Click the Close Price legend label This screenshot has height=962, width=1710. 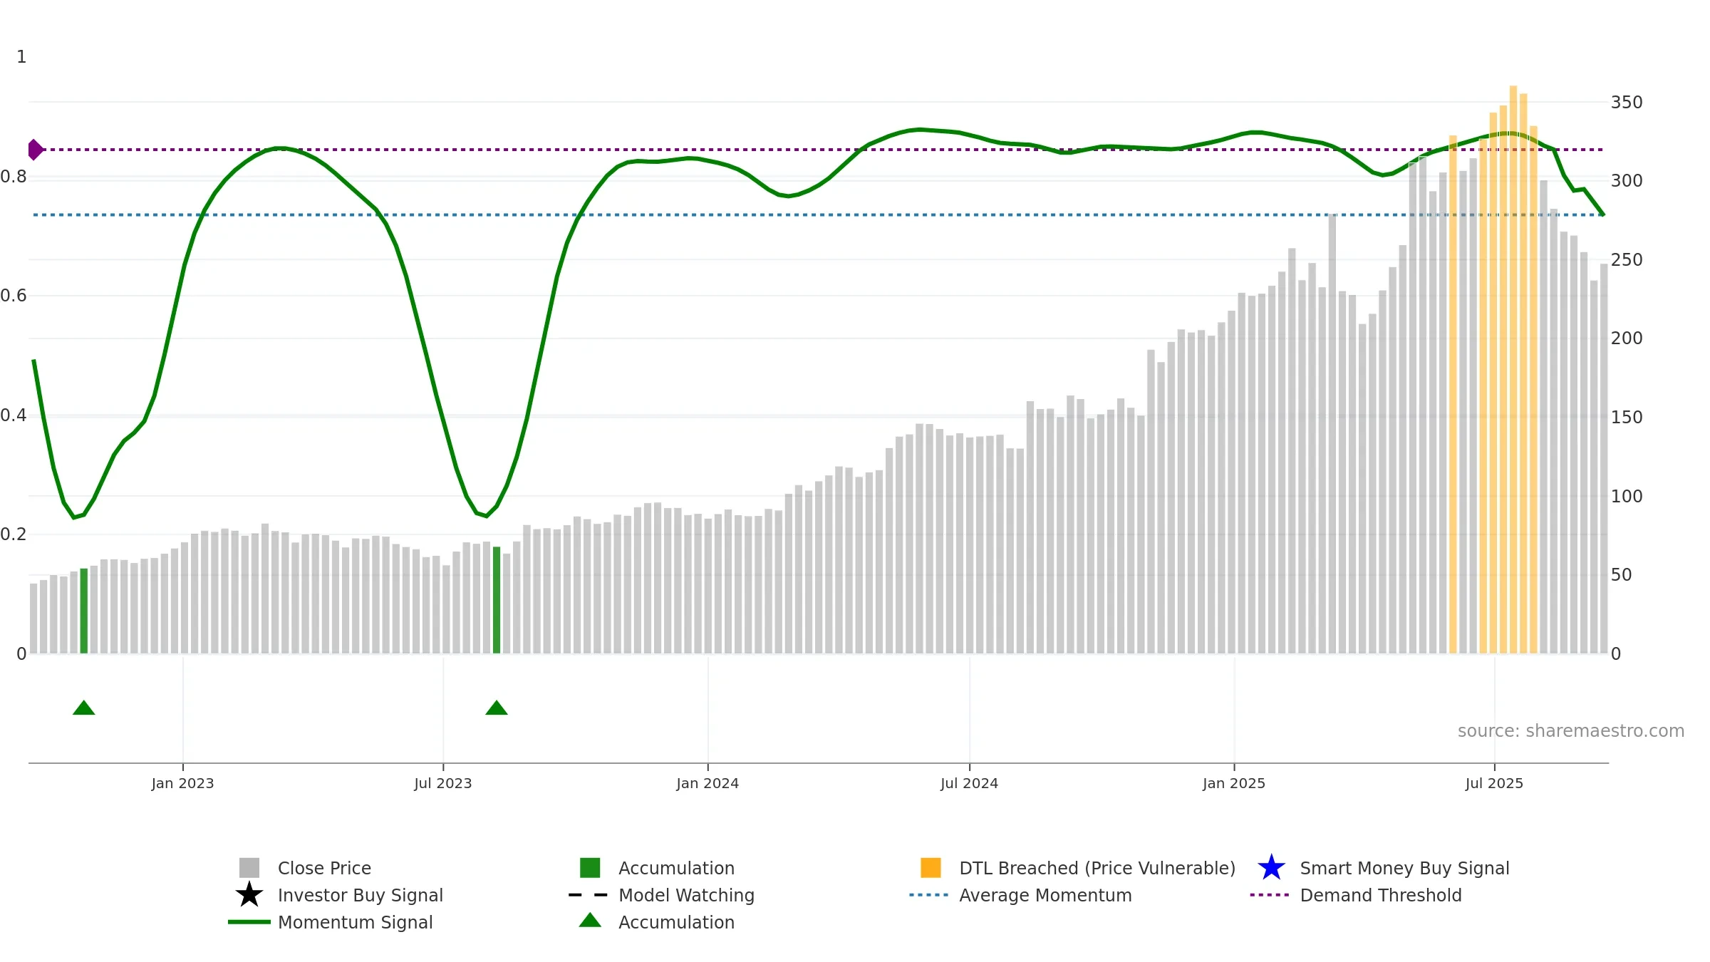(324, 868)
